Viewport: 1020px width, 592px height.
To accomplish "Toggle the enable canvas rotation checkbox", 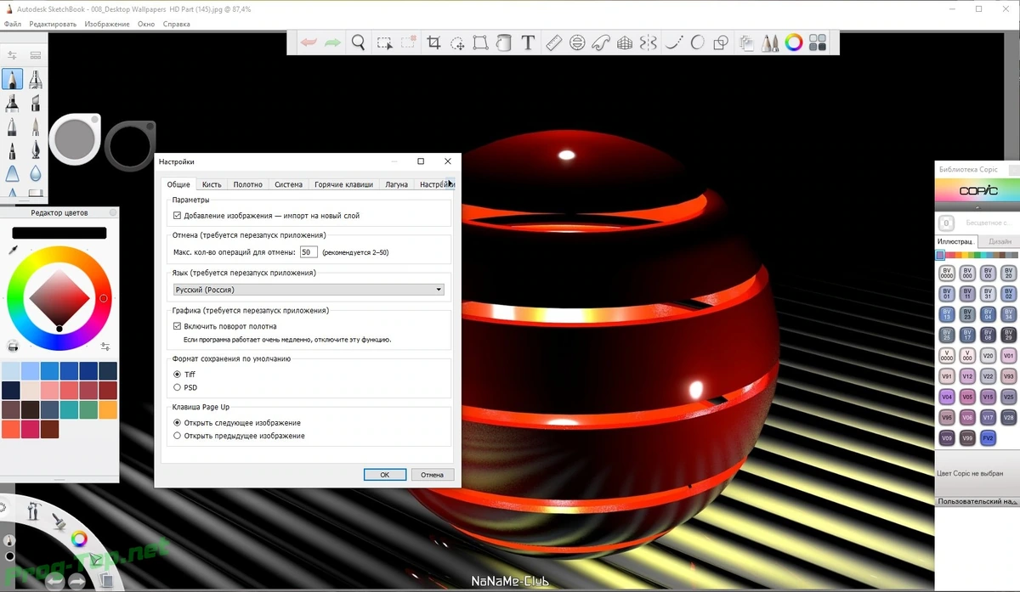I will (x=177, y=326).
